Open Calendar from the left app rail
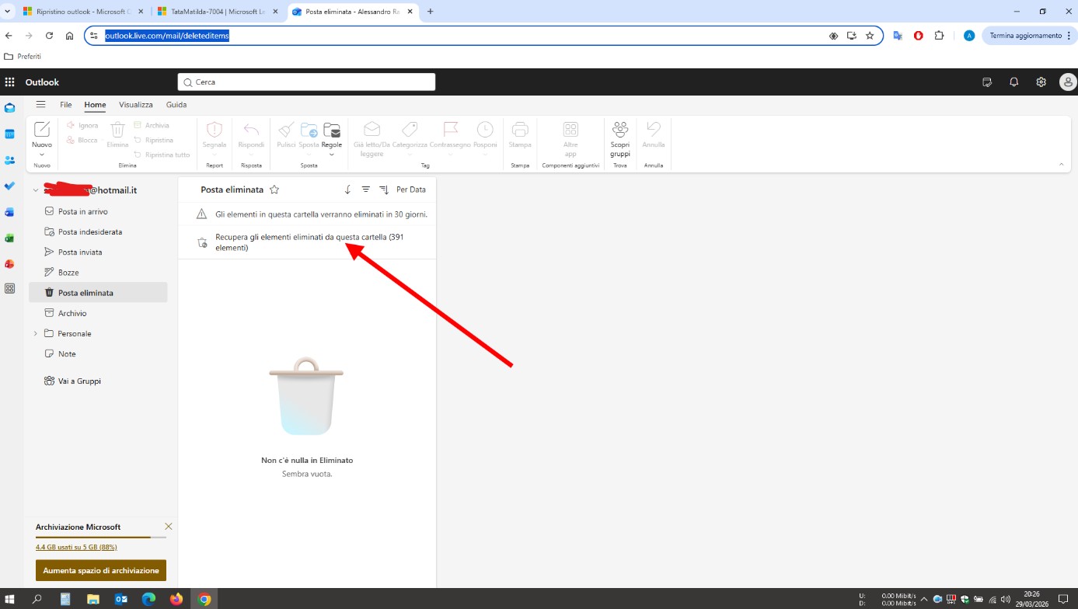This screenshot has width=1078, height=609. [10, 134]
